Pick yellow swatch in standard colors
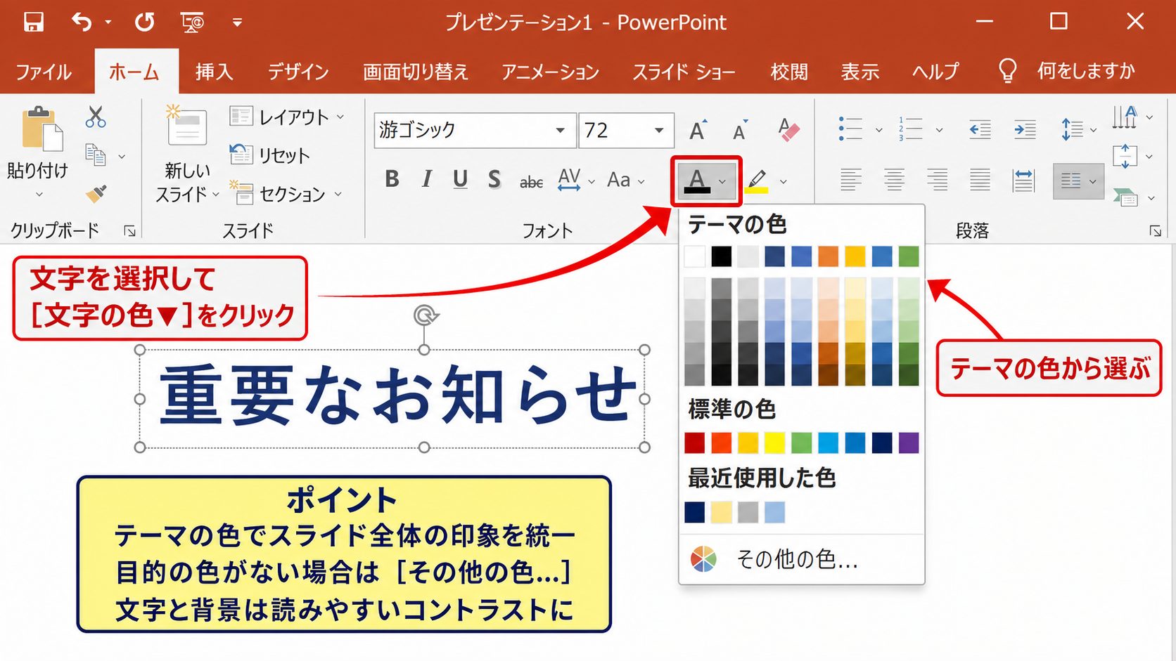1176x661 pixels. (x=774, y=443)
